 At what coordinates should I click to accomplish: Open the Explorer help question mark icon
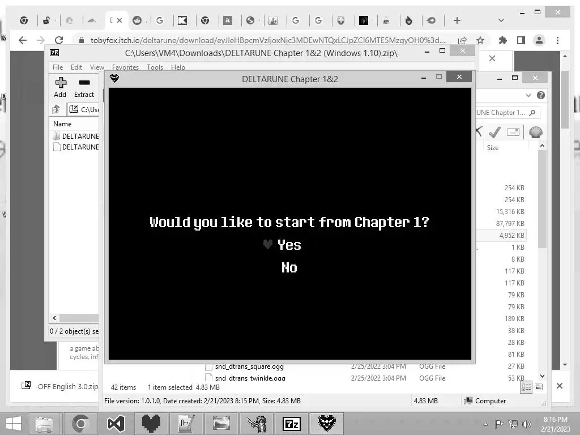541,95
